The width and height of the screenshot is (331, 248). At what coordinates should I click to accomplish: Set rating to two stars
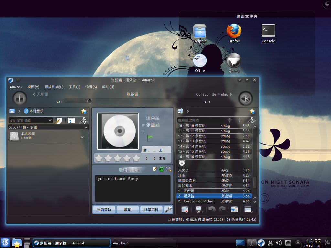pyautogui.click(x=108, y=158)
